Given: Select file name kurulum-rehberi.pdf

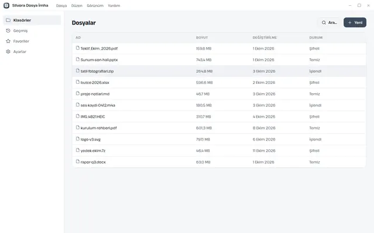Looking at the screenshot, I should point(99,128).
